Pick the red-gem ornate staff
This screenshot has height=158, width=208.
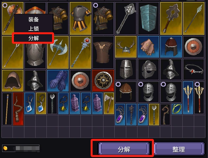click(81, 52)
